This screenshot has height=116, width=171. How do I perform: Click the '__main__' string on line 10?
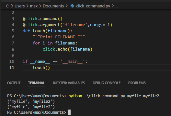pos(73,62)
